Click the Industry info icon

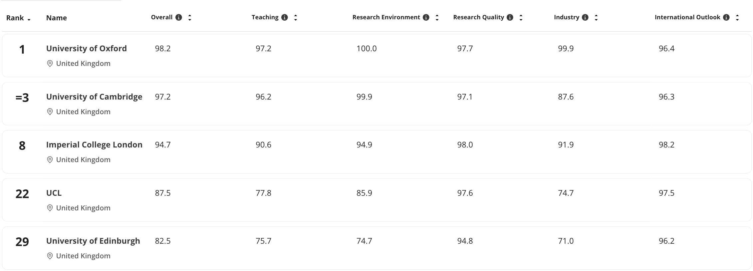pyautogui.click(x=585, y=17)
